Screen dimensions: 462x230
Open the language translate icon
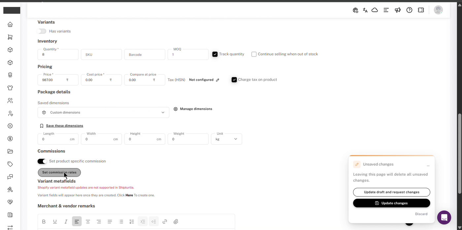[365, 10]
